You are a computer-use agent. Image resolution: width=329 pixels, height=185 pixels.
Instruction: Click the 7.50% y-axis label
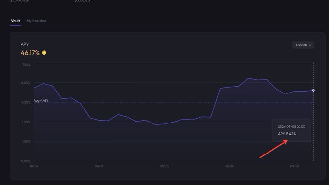[26, 65]
